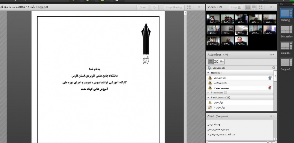This screenshot has width=294, height=143.
Task: Open the Attendee Status view icon
Action: point(222,61)
